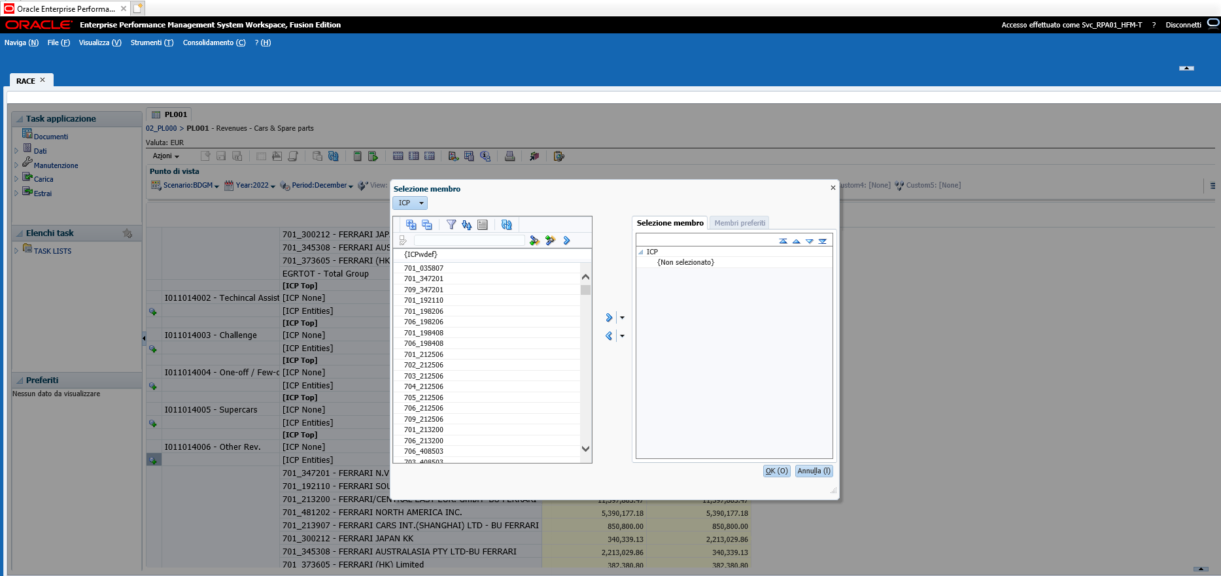This screenshot has height=576, width=1221.
Task: Click the calculator icon in main toolbar
Action: 357,156
